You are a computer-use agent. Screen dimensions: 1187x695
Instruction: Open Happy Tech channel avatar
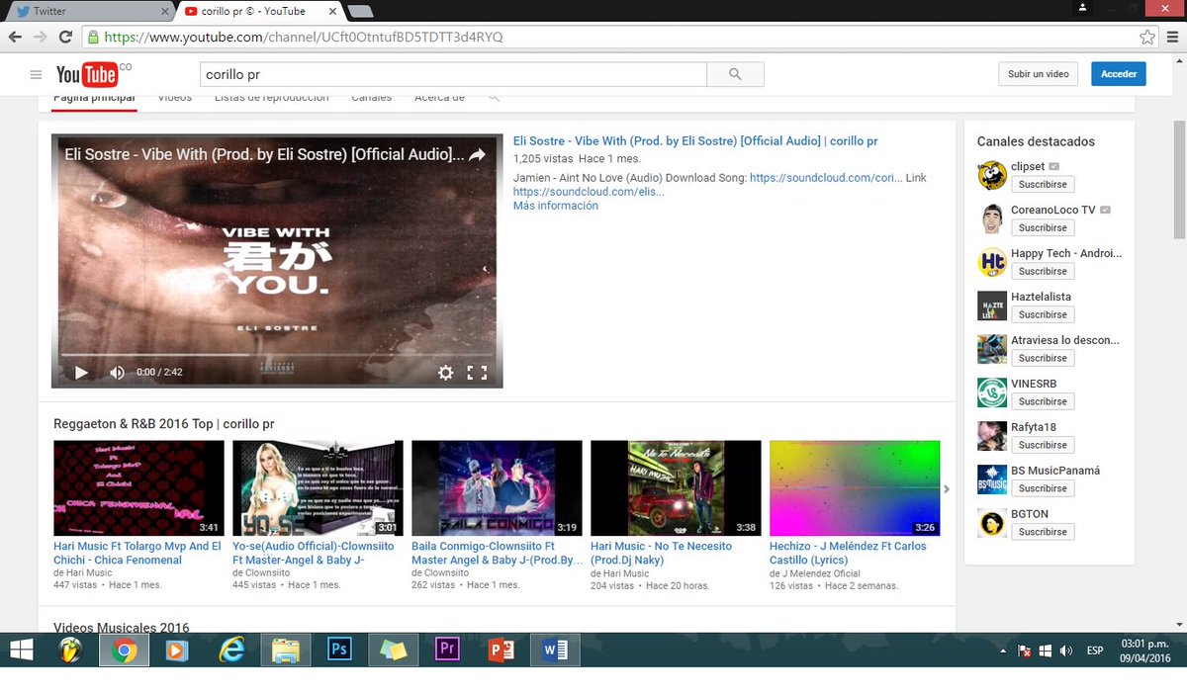tap(992, 263)
